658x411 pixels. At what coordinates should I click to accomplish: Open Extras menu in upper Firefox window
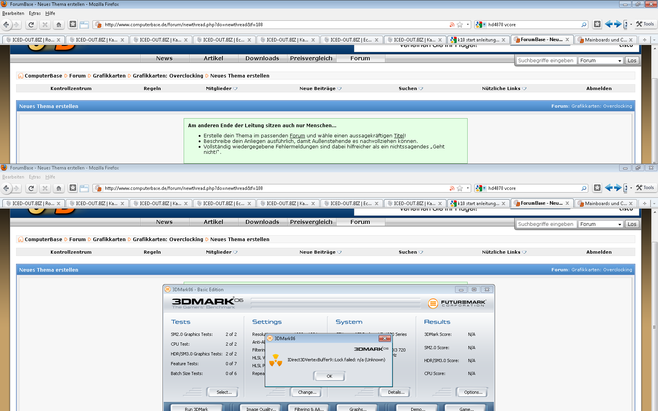click(x=35, y=13)
